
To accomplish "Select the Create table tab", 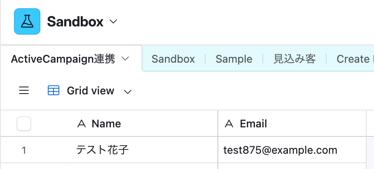I will 353,59.
